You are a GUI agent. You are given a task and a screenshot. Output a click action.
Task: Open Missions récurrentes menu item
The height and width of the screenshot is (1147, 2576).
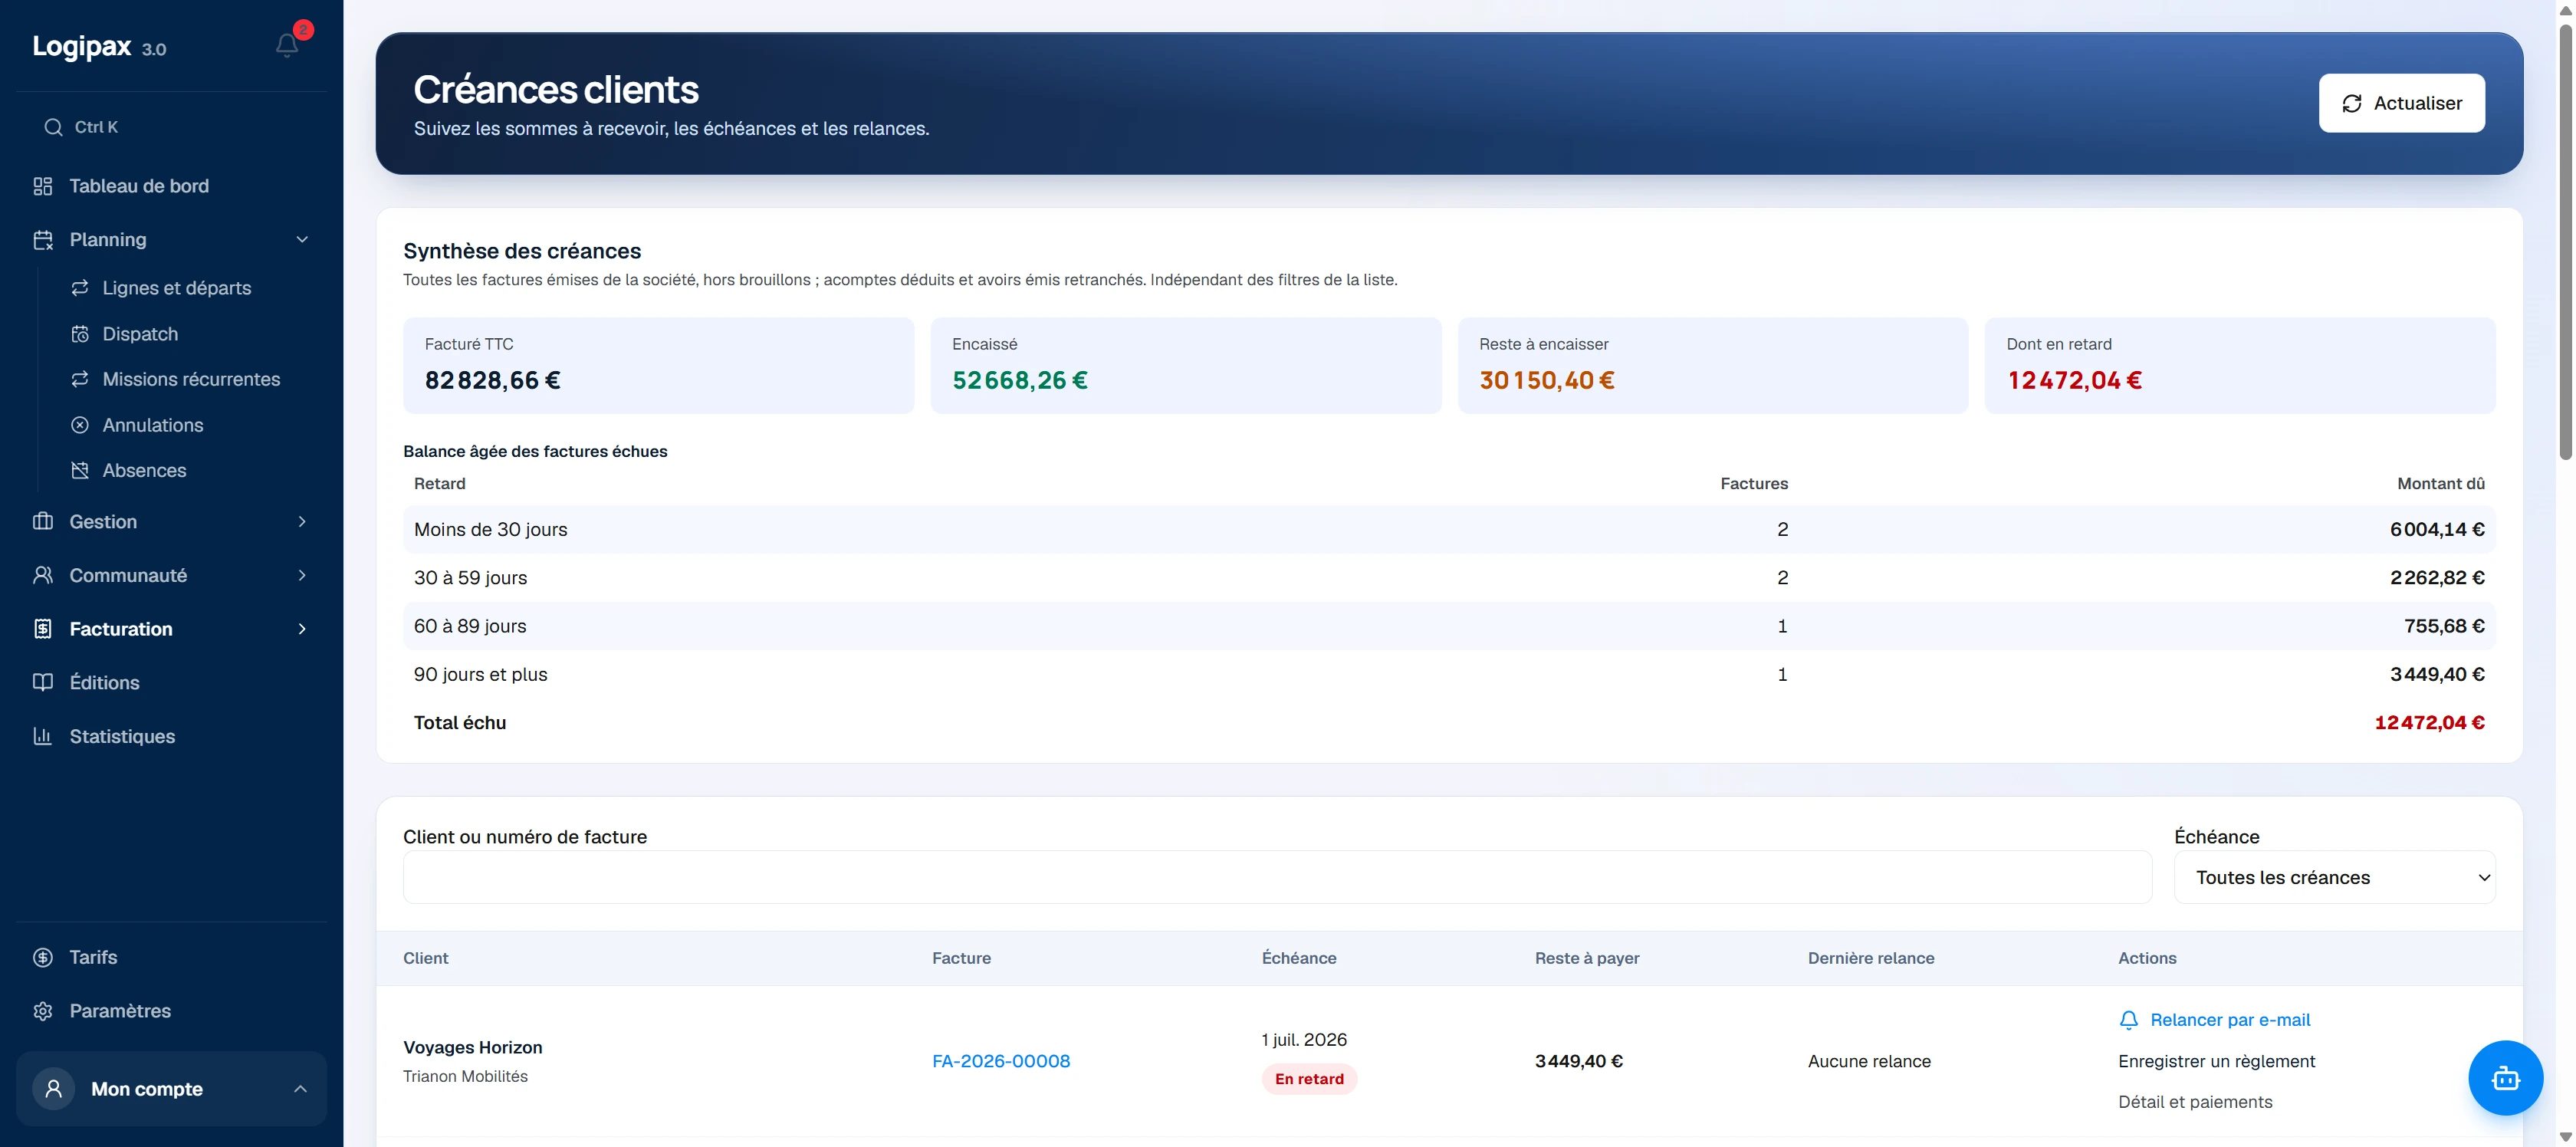pyautogui.click(x=191, y=379)
